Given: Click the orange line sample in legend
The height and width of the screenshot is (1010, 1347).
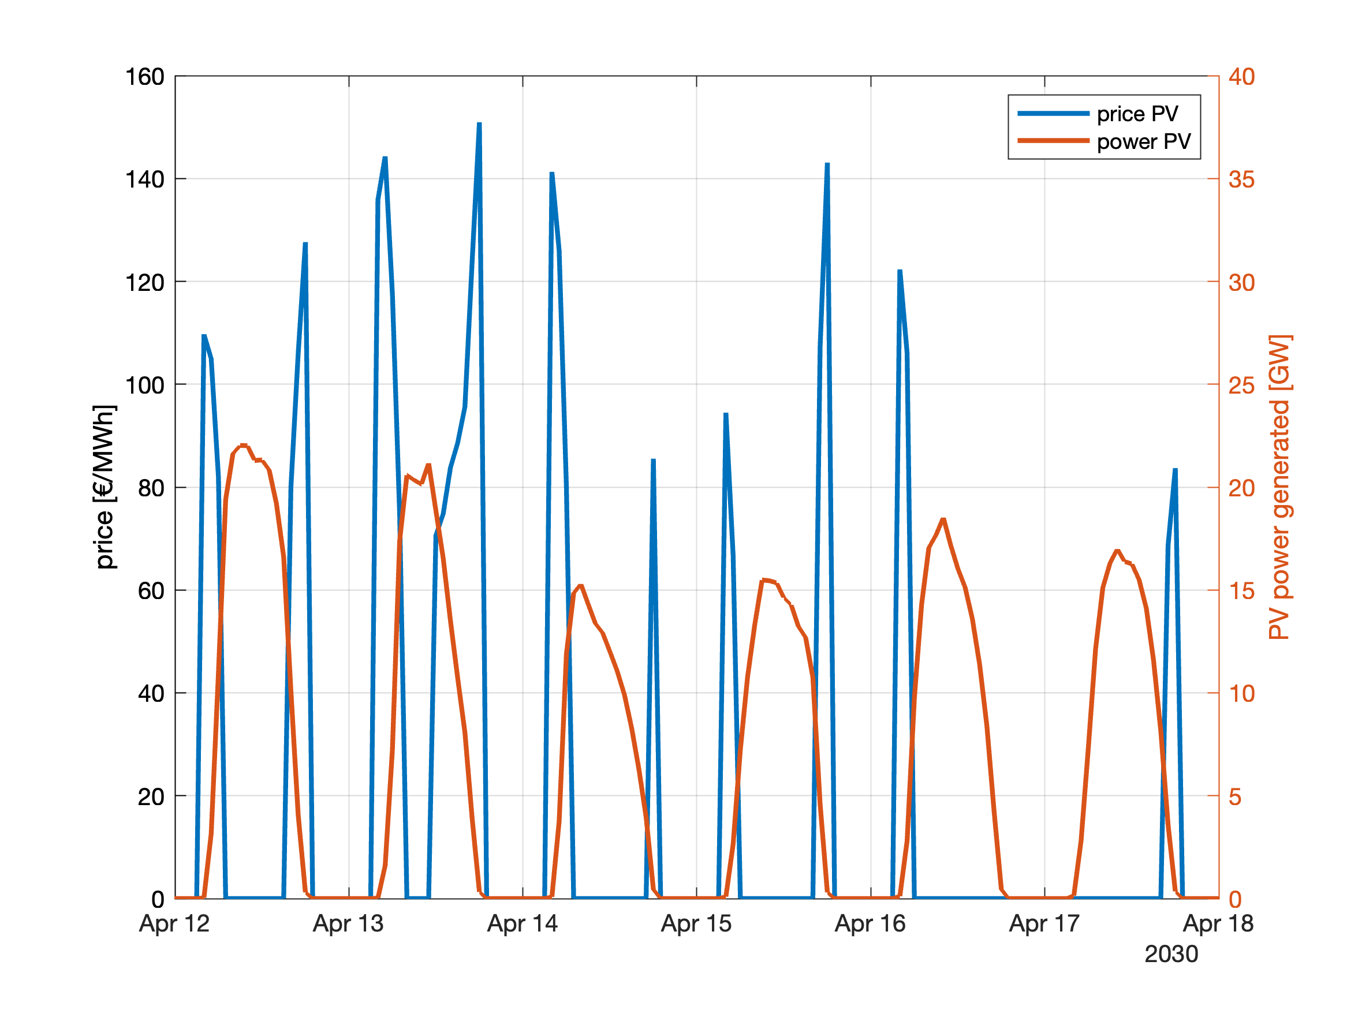Looking at the screenshot, I should tap(1054, 141).
